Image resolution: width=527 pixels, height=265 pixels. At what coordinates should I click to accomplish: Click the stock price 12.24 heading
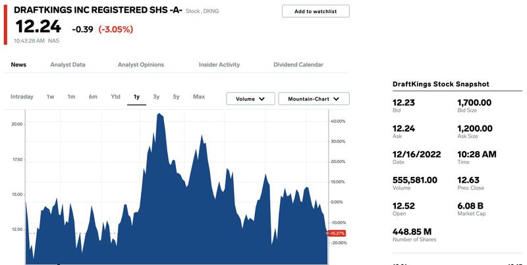[38, 26]
